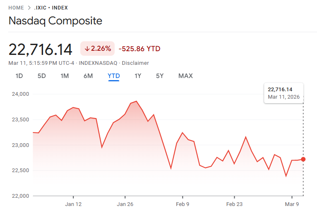
Task: Choose the 5Y time range
Action: [x=160, y=76]
